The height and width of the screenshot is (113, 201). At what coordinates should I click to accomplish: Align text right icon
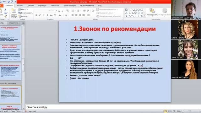tap(80, 15)
